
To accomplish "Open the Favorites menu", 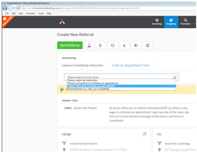I will click(x=31, y=13).
